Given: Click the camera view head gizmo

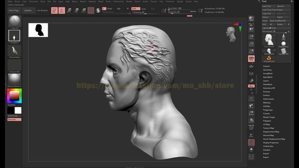Looking at the screenshot, I should point(231,34).
